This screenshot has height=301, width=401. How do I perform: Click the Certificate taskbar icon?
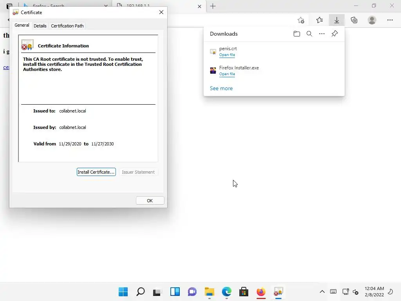coord(278,292)
